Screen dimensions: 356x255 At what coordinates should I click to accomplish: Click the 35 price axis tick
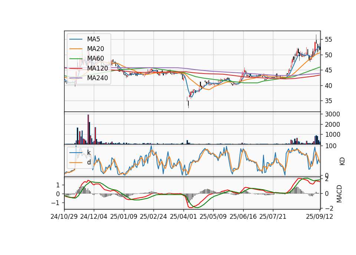pyautogui.click(x=328, y=101)
